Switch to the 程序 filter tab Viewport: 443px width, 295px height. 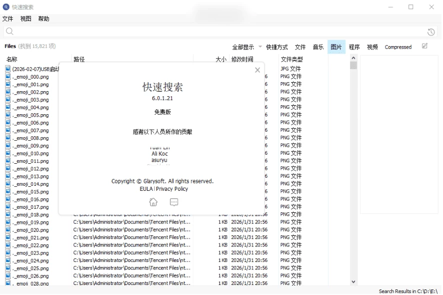pyautogui.click(x=354, y=47)
